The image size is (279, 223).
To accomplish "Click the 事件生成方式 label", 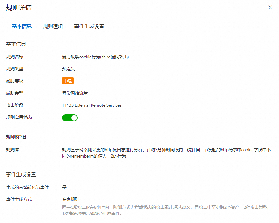I will click(19, 200).
